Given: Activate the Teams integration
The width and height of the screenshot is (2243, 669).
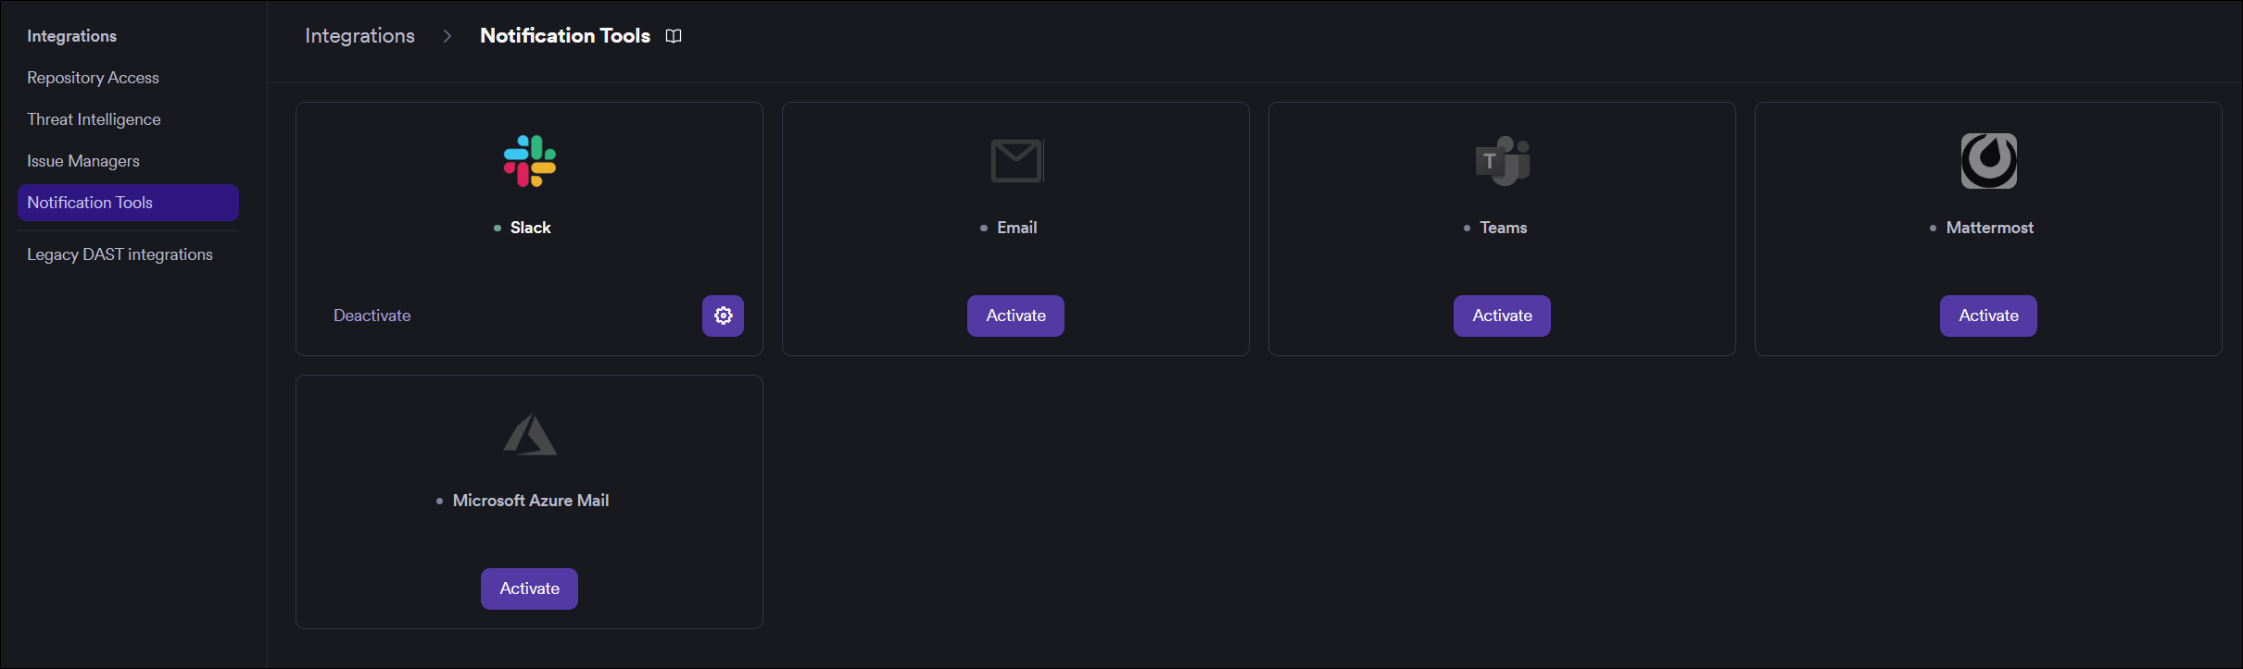Looking at the screenshot, I should coord(1502,316).
